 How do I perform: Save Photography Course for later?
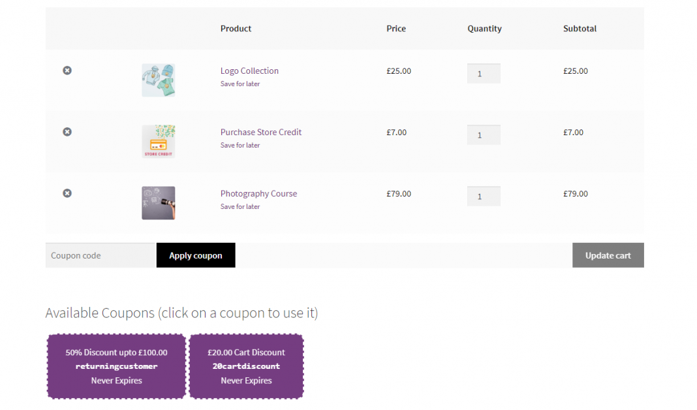click(240, 206)
